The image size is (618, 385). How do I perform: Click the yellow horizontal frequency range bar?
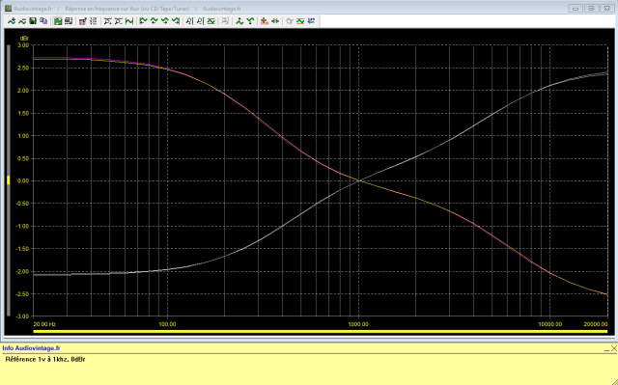320,332
